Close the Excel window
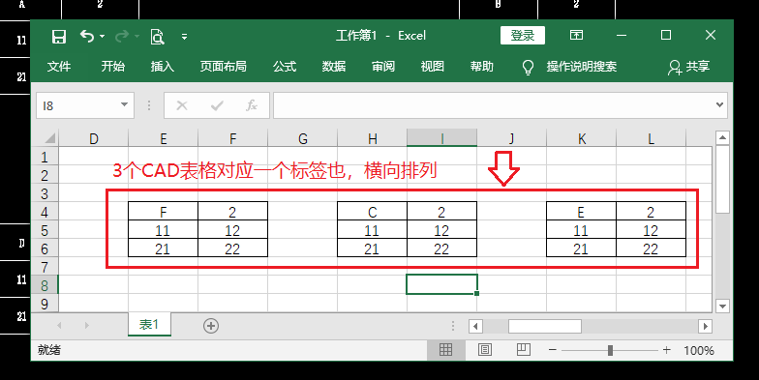Image resolution: width=759 pixels, height=380 pixels. [711, 35]
